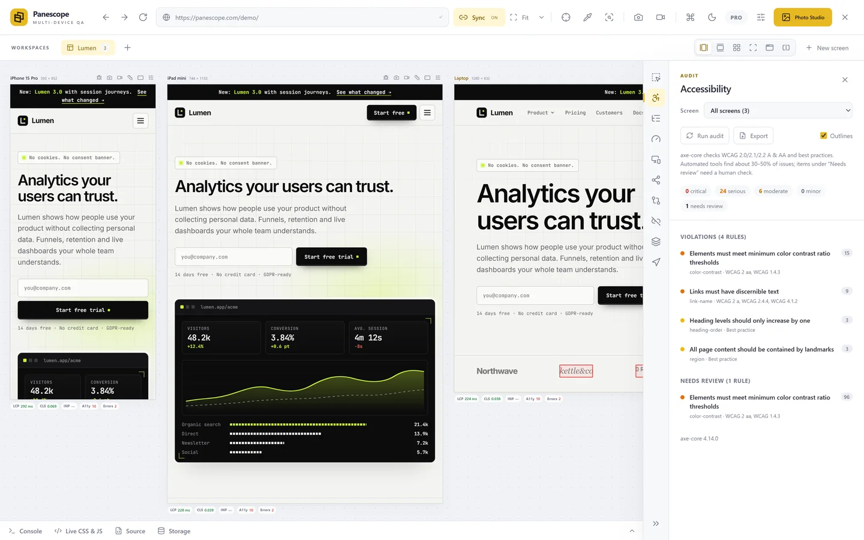Switch to the split compare layout view

pyautogui.click(x=786, y=47)
